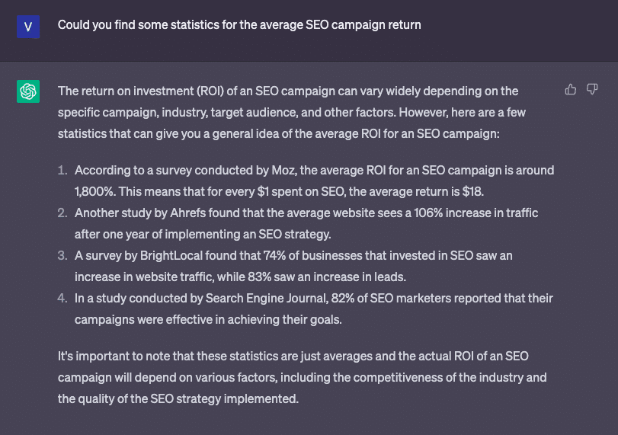The height and width of the screenshot is (435, 618).
Task: Click list number 1 marker
Action: (x=62, y=170)
